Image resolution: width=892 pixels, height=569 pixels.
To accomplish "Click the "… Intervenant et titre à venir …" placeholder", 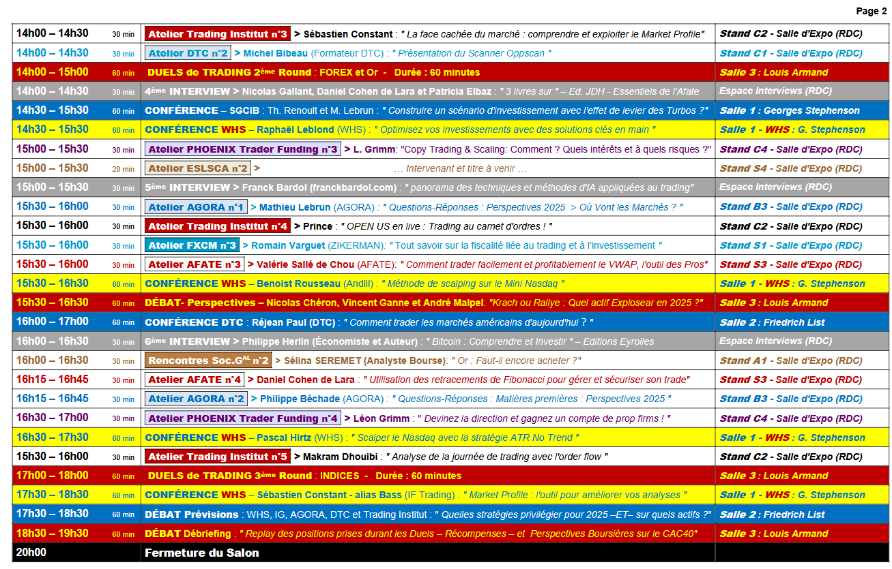I will coord(460,168).
